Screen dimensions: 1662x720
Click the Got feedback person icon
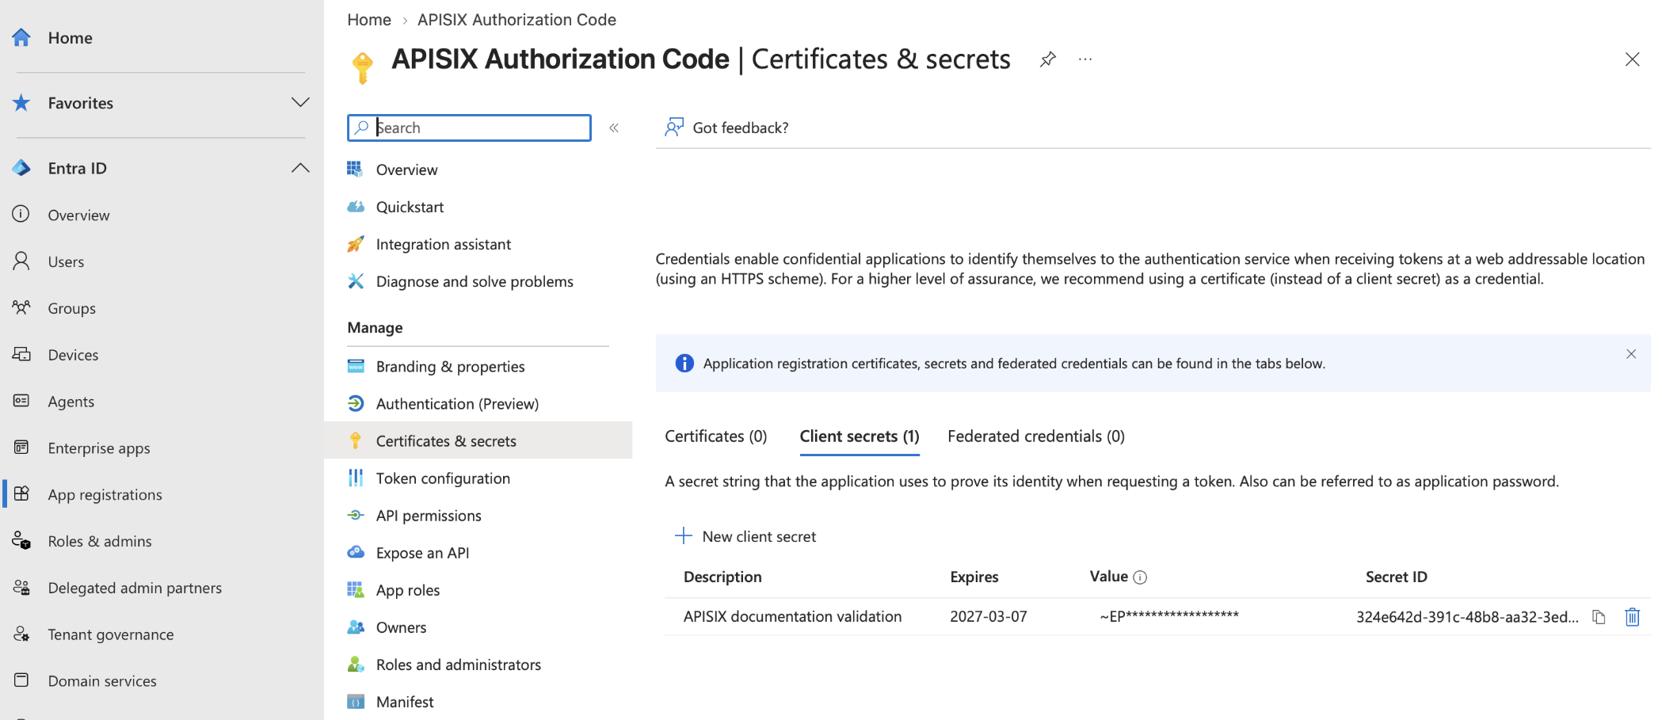pos(674,128)
